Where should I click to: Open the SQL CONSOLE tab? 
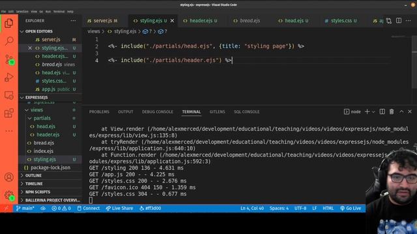click(246, 112)
